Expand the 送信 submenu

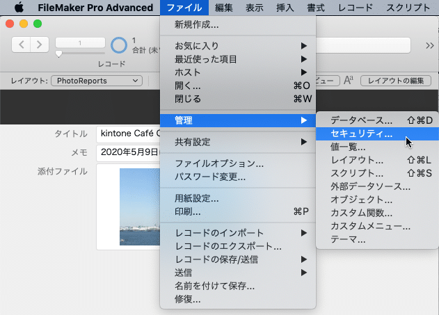point(238,273)
